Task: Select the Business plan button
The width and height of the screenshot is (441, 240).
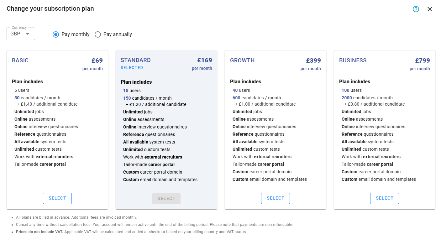Action: coord(385,198)
